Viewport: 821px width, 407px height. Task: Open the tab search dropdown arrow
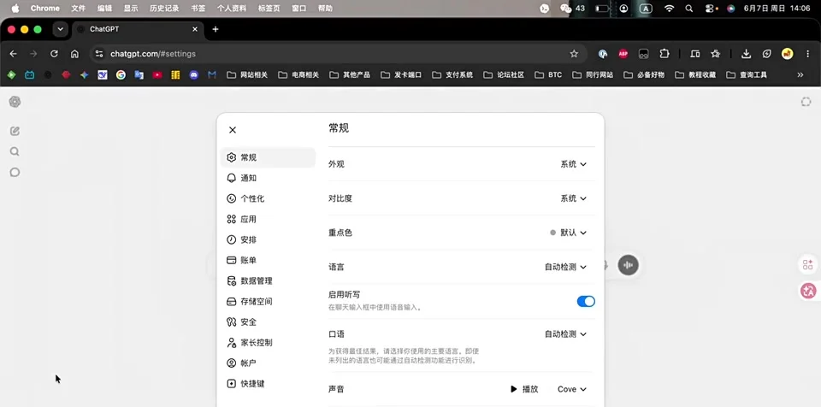click(x=60, y=29)
